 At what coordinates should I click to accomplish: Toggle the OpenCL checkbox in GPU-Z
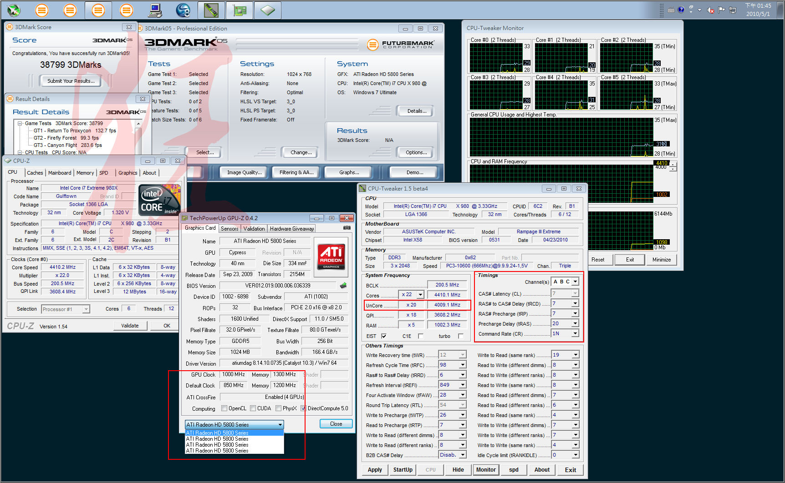[224, 408]
